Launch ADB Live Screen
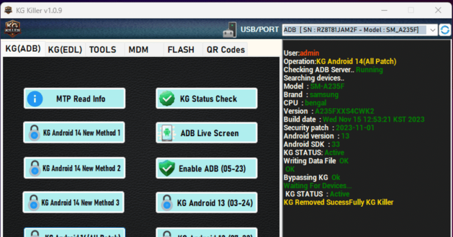This screenshot has height=237, width=453. [x=207, y=133]
